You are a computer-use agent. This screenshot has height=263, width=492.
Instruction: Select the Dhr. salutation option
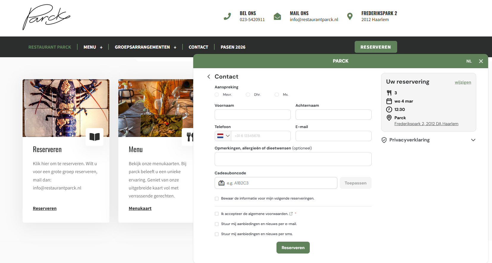pos(248,95)
